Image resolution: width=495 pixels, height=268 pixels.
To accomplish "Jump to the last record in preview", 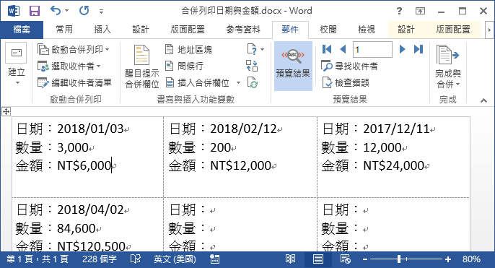I will 419,49.
